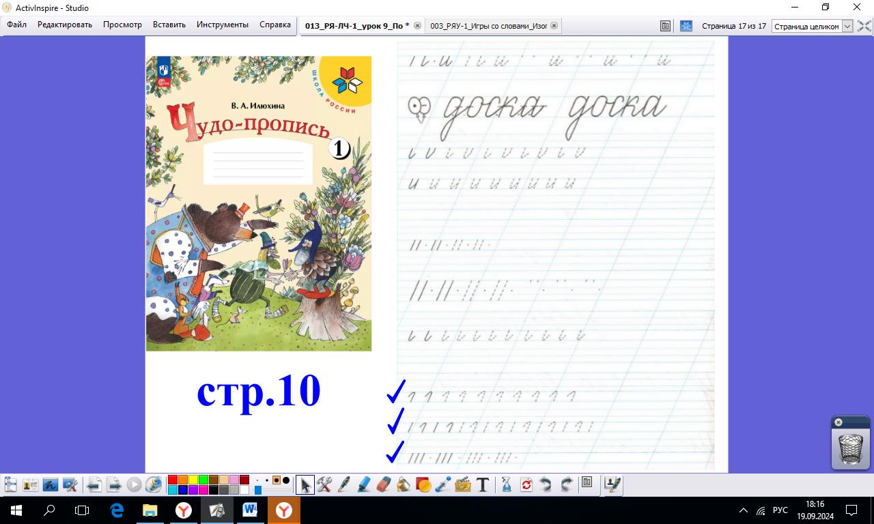The width and height of the screenshot is (874, 524).
Task: Open Windows search from taskbar
Action: (49, 510)
